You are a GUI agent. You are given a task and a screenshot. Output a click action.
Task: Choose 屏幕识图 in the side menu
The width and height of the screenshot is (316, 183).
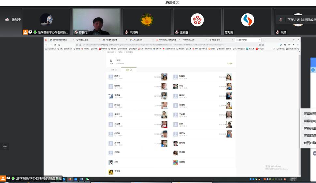pyautogui.click(x=309, y=128)
